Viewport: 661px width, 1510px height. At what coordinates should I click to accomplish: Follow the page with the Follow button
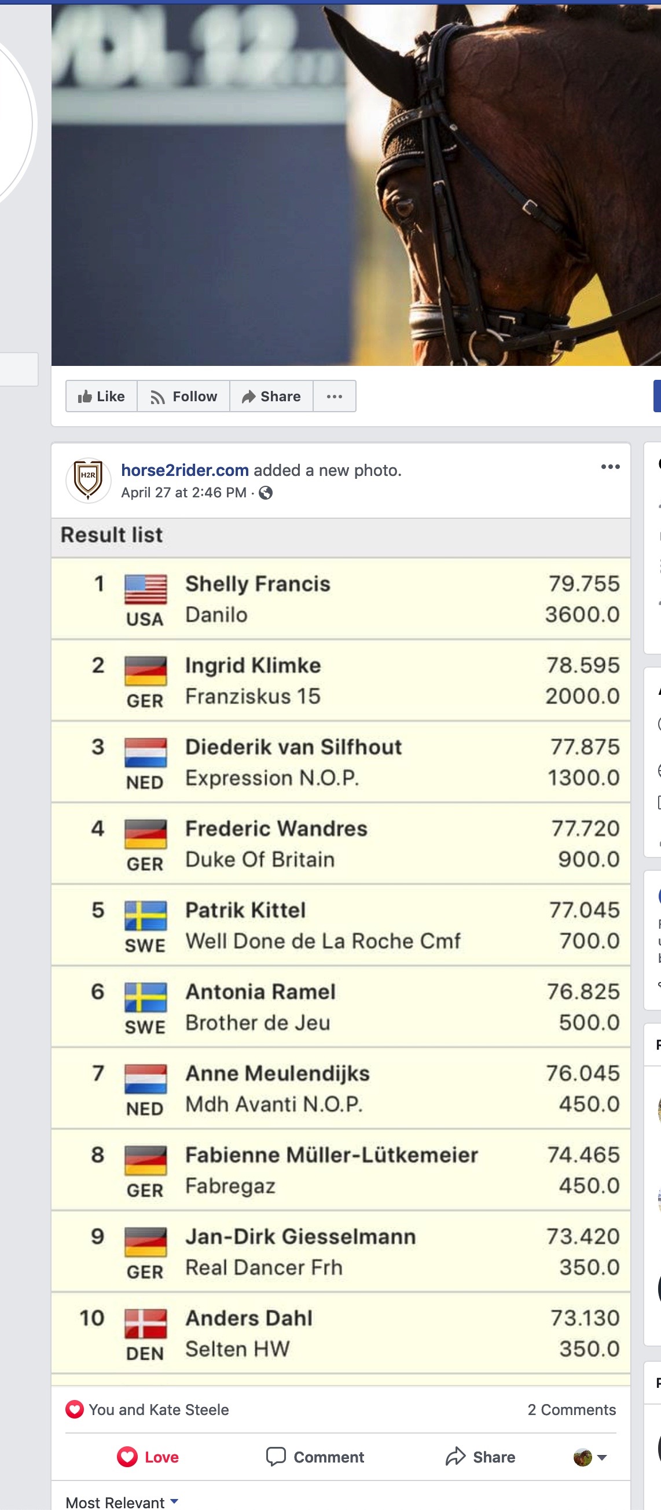(183, 396)
